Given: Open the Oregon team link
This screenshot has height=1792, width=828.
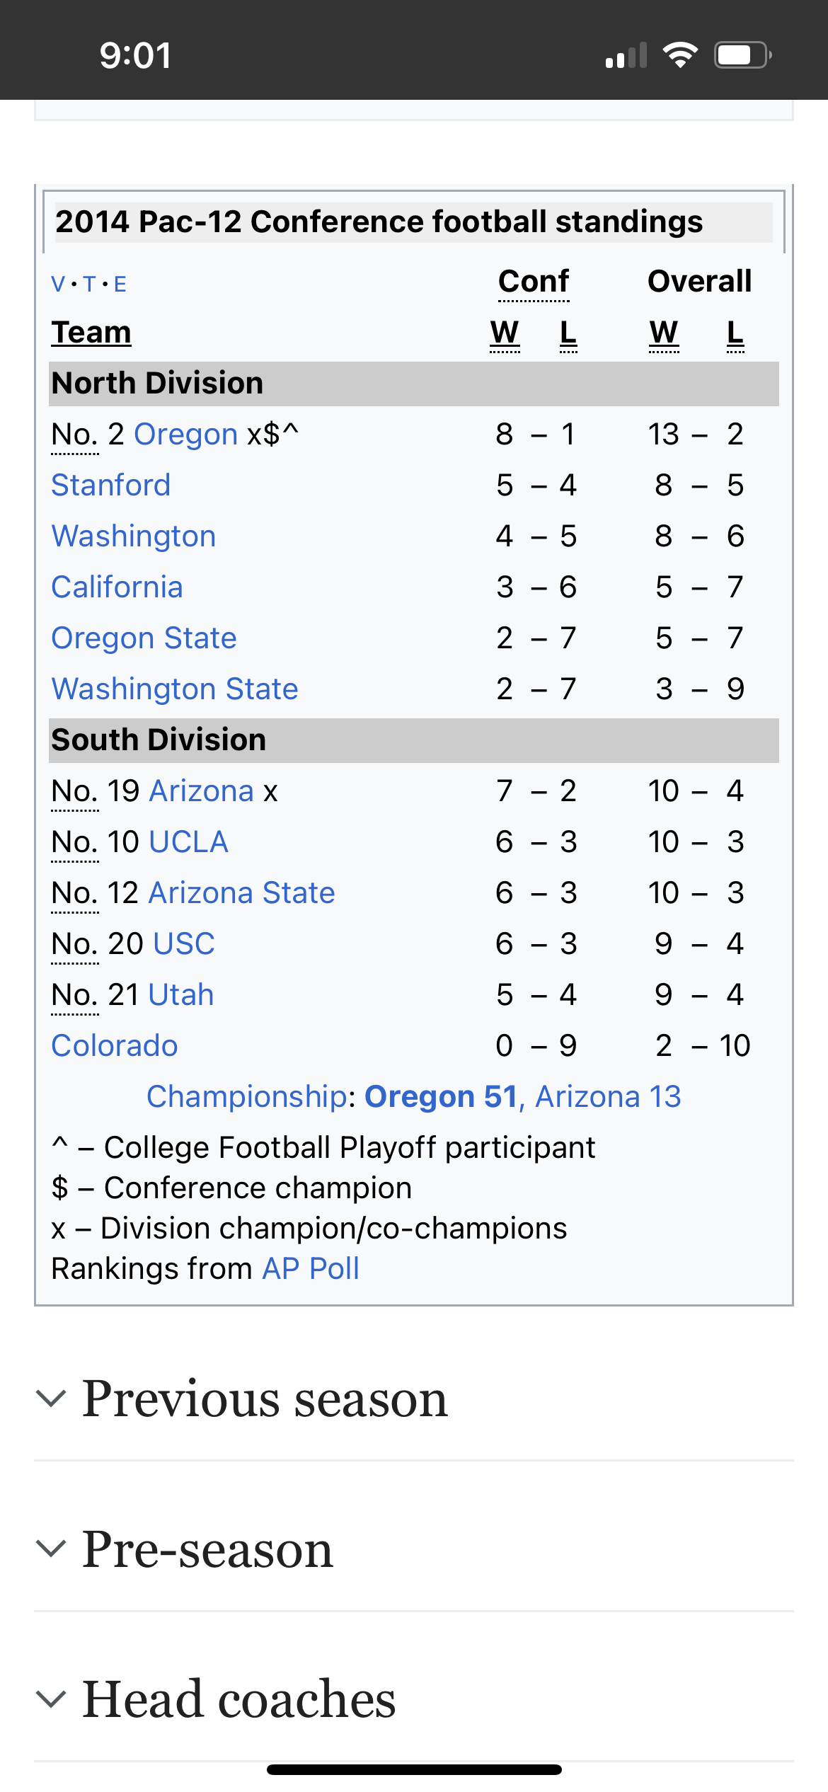Looking at the screenshot, I should 185,435.
